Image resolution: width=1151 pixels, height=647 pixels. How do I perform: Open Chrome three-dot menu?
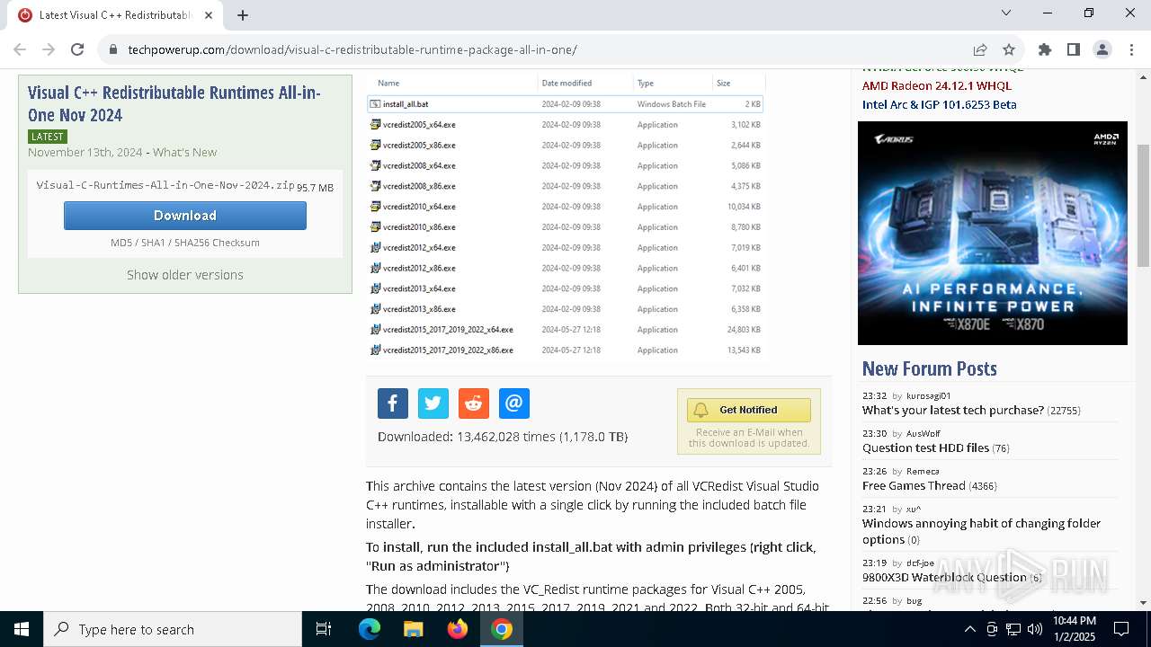pos(1130,50)
